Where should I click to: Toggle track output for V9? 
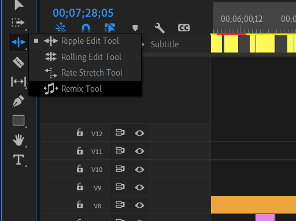coord(139,188)
